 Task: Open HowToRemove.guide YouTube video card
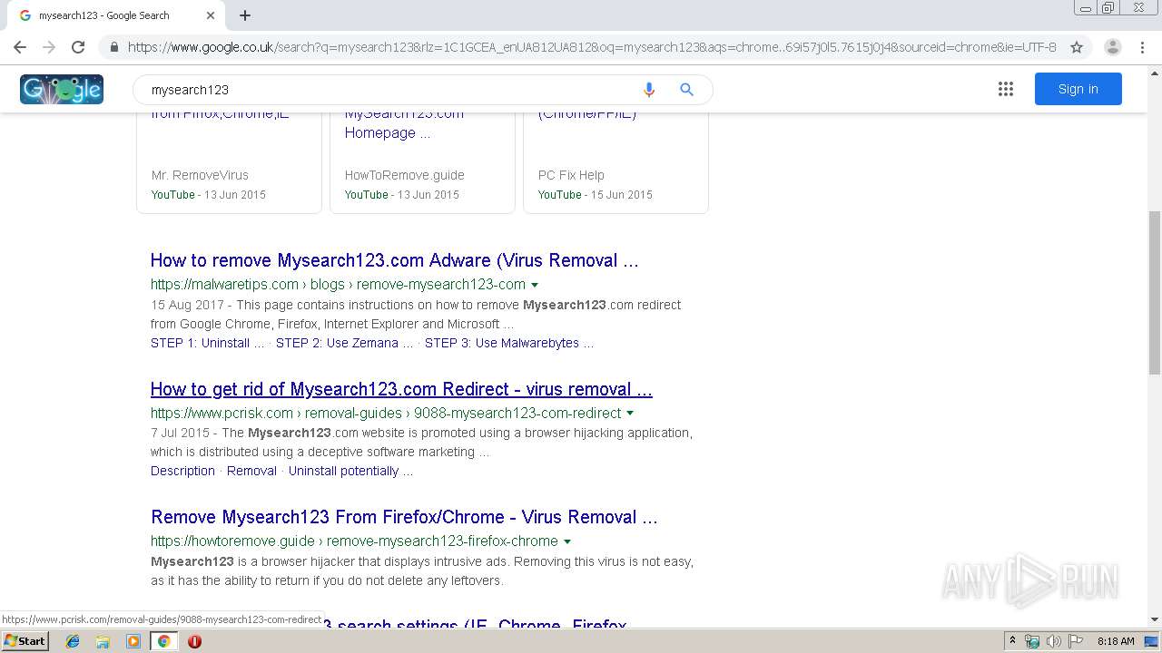422,161
